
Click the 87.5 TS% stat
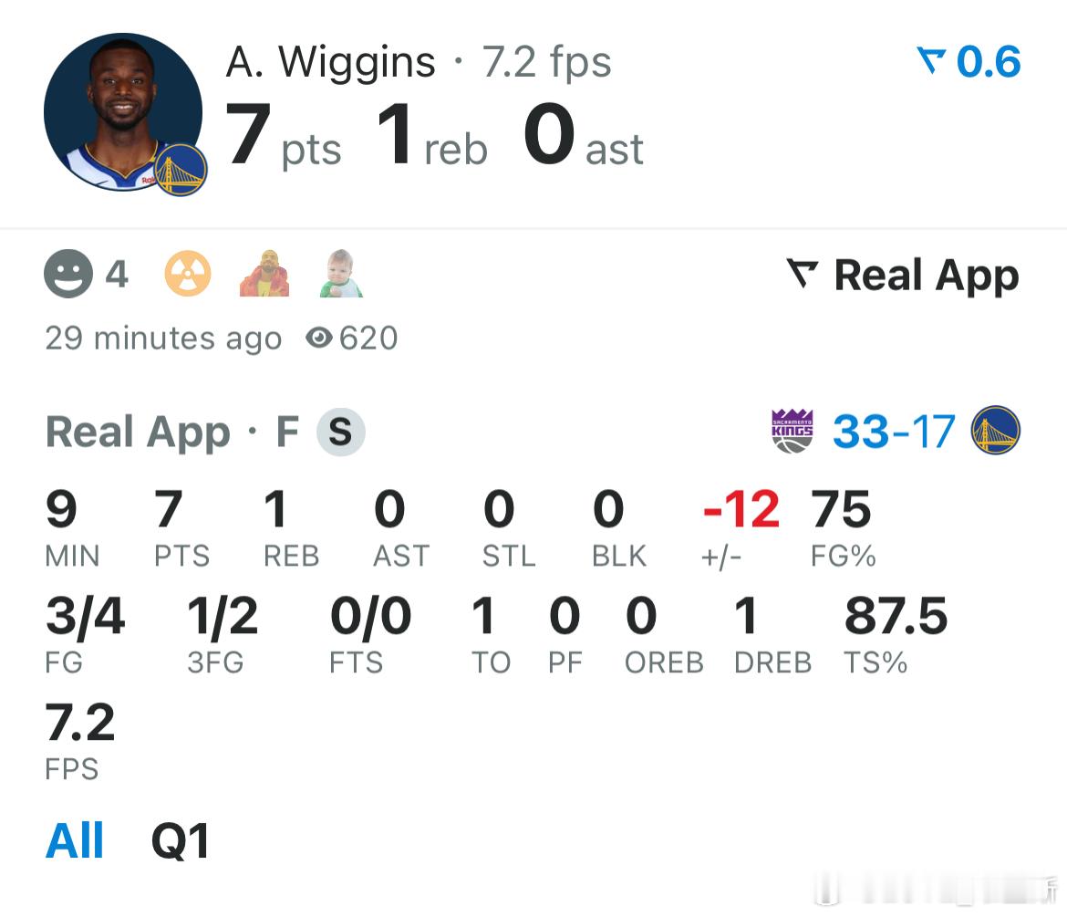(x=896, y=617)
